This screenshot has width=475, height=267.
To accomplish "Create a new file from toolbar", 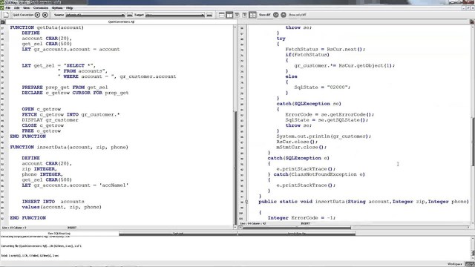I will pyautogui.click(x=6, y=15).
